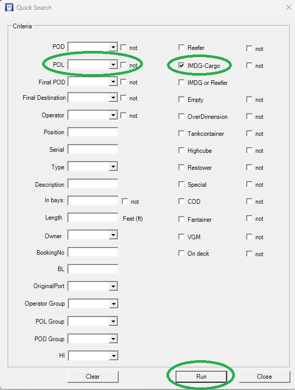Open the POL dropdown list
Image resolution: width=295 pixels, height=390 pixels.
coord(113,65)
